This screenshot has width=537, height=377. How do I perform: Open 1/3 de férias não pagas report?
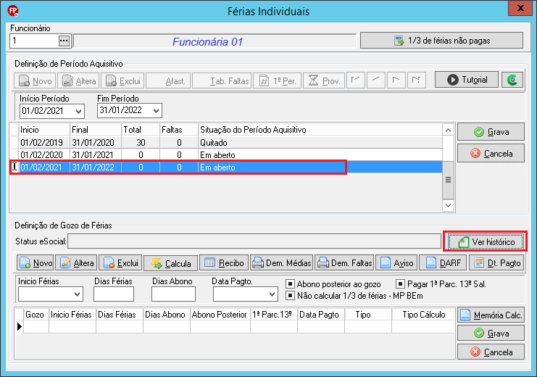(441, 41)
